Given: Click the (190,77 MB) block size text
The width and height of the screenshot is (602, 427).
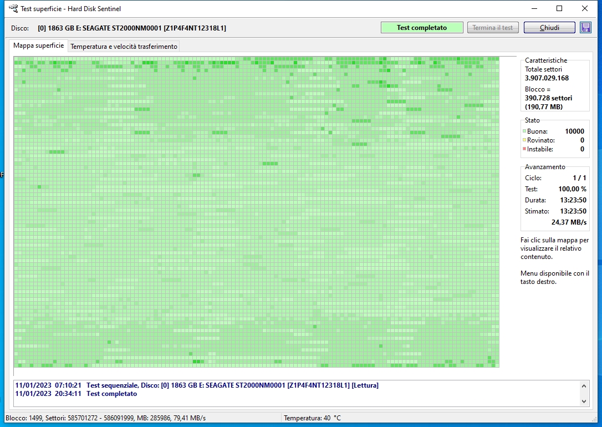Looking at the screenshot, I should click(544, 106).
